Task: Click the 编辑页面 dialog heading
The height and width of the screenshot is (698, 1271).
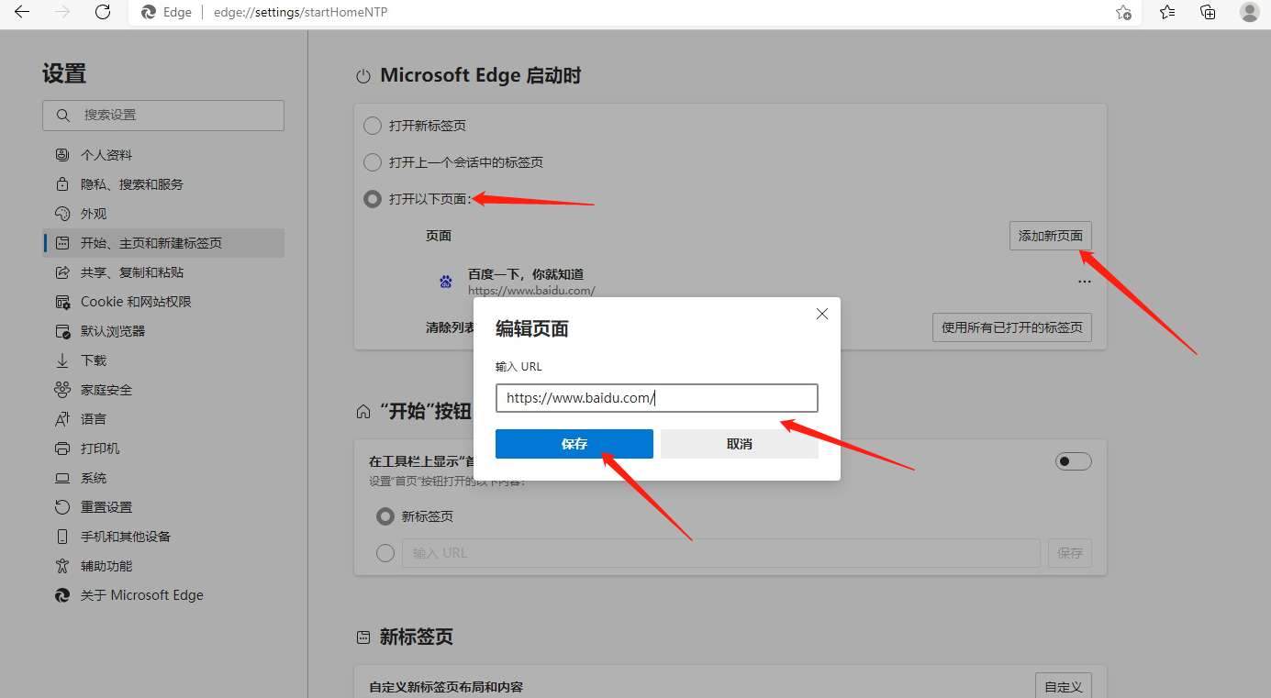Action: (532, 328)
